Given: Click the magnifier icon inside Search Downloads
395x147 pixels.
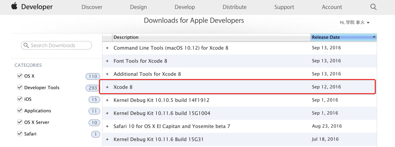Looking at the screenshot, I should [26, 45].
